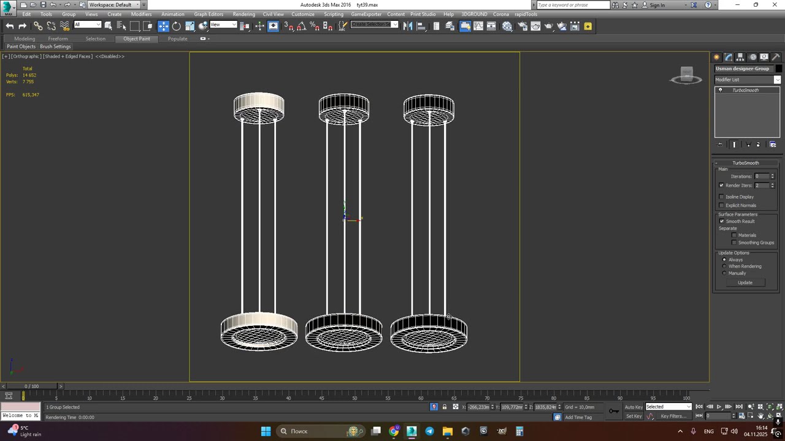
Task: Toggle Percent Snap icon
Action: (x=315, y=26)
